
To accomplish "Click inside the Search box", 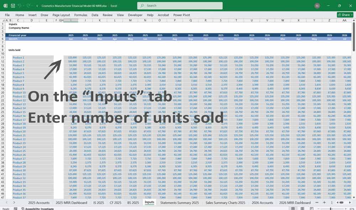I will click(180, 6).
